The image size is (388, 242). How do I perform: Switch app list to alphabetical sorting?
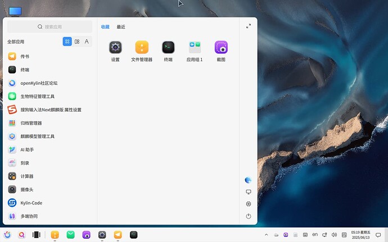[x=87, y=42]
